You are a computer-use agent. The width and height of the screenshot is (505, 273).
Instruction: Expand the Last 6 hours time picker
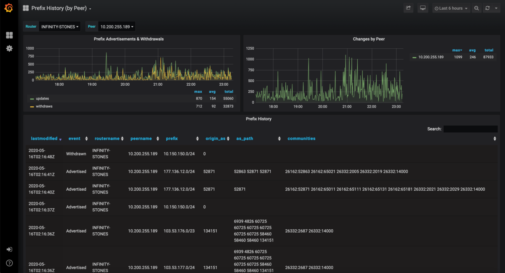[x=451, y=8]
